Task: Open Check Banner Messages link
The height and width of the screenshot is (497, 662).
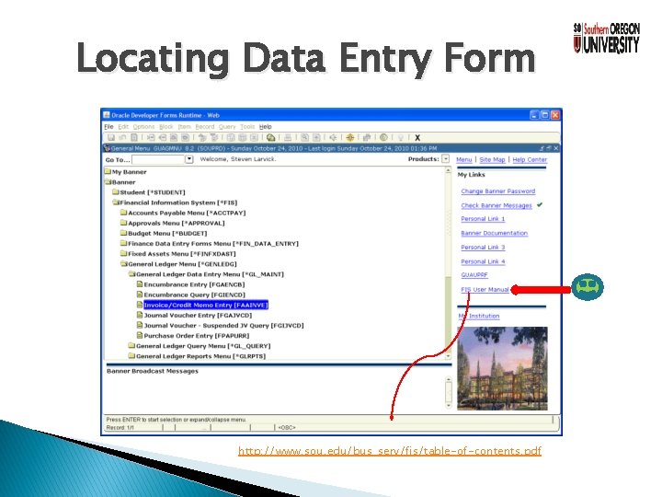Action: pyautogui.click(x=496, y=205)
